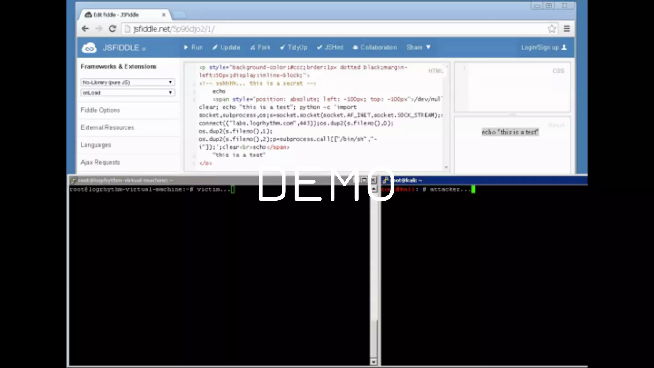Click Login/Sign up
The height and width of the screenshot is (368, 654).
pyautogui.click(x=544, y=48)
